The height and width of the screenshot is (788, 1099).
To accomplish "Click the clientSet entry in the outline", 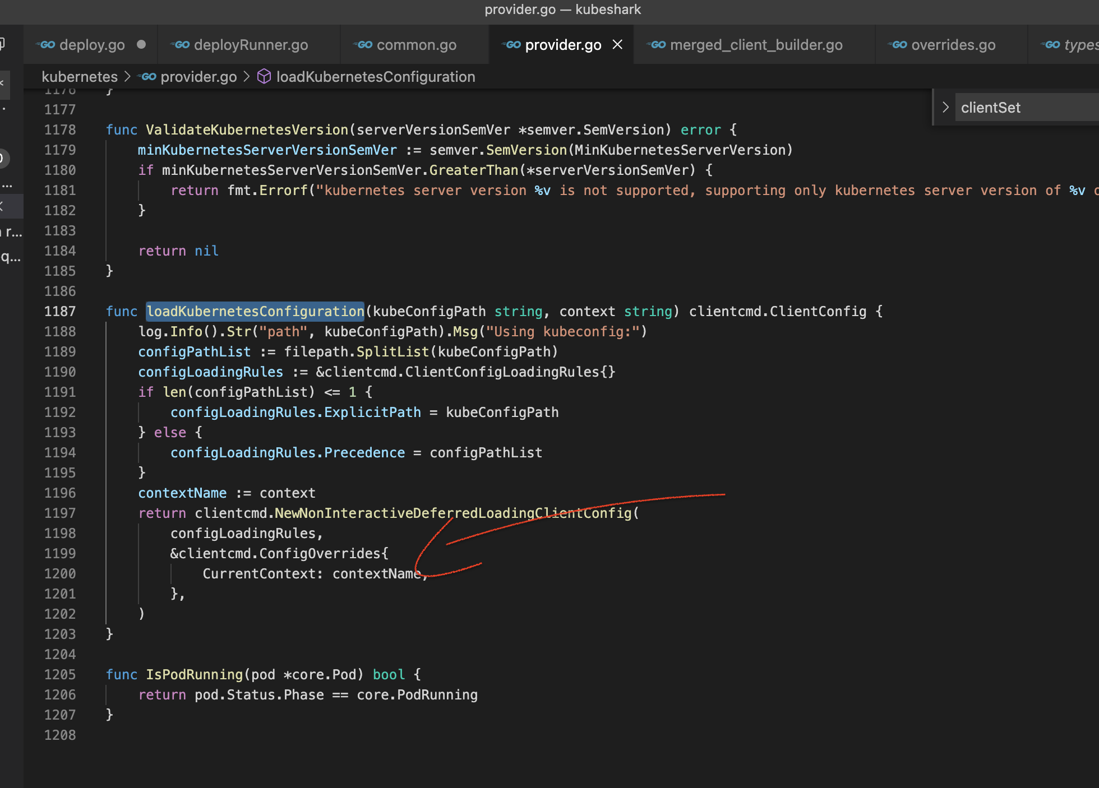I will 991,107.
